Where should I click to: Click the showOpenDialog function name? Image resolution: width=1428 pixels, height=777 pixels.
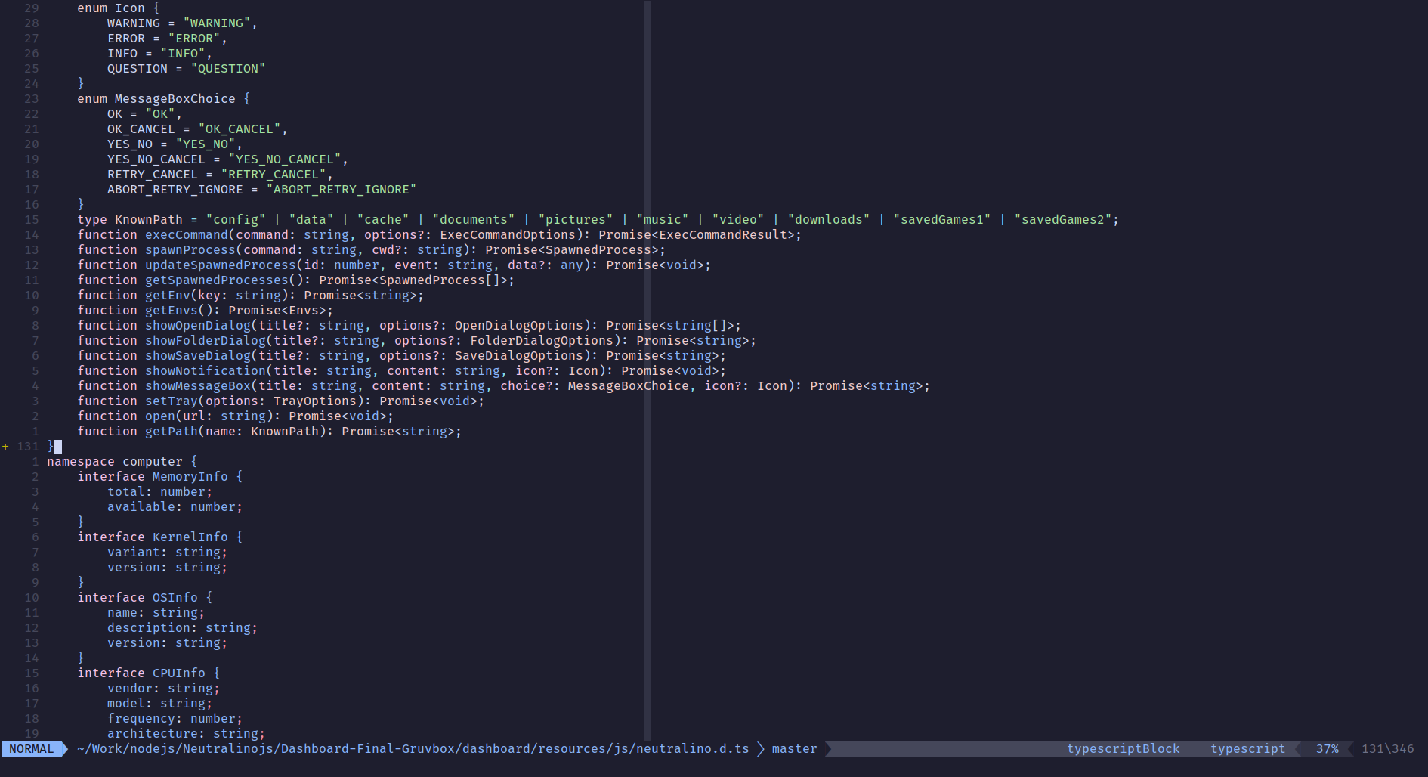pyautogui.click(x=197, y=326)
